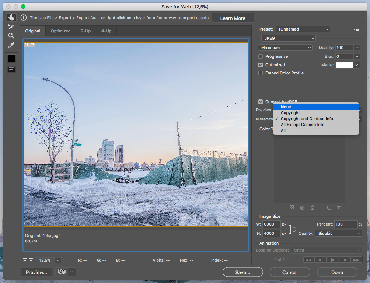370x283 pixels.
Task: Enable the Progressive checkbox
Action: [x=261, y=56]
